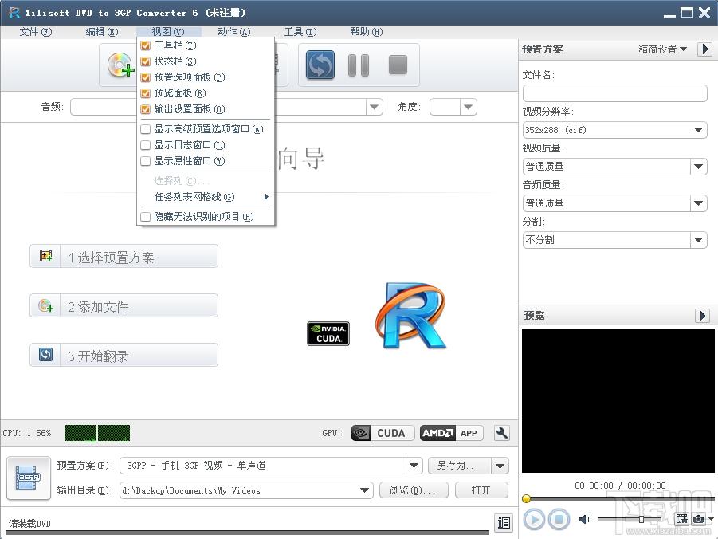Open the 视频质量 dropdown
The height and width of the screenshot is (539, 718).
click(x=698, y=167)
